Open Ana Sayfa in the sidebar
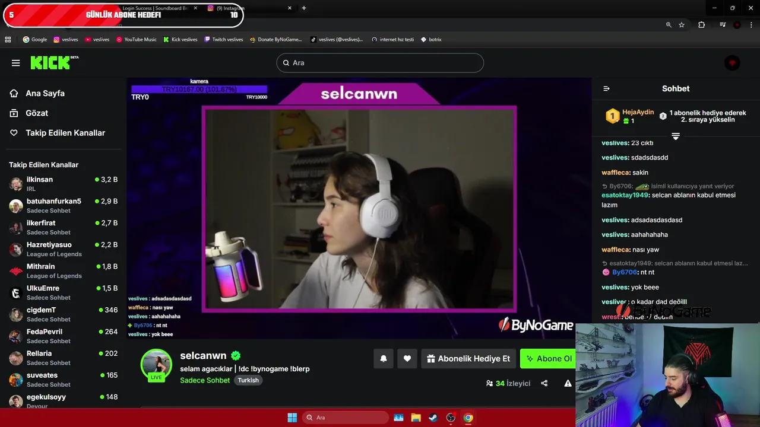The width and height of the screenshot is (760, 427). (x=45, y=93)
